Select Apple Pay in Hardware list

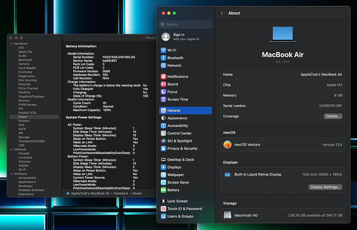tap(25, 52)
